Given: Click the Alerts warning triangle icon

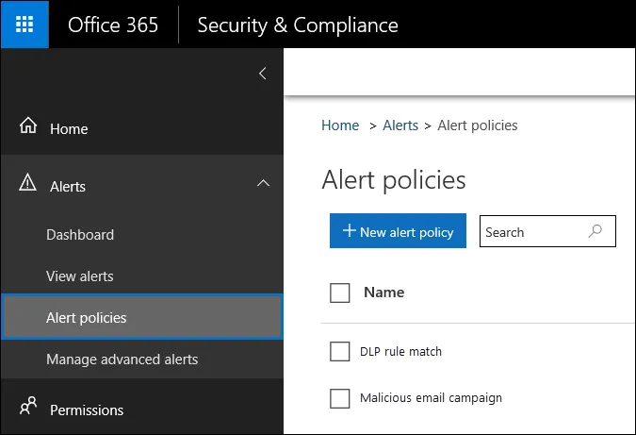Looking at the screenshot, I should (27, 182).
